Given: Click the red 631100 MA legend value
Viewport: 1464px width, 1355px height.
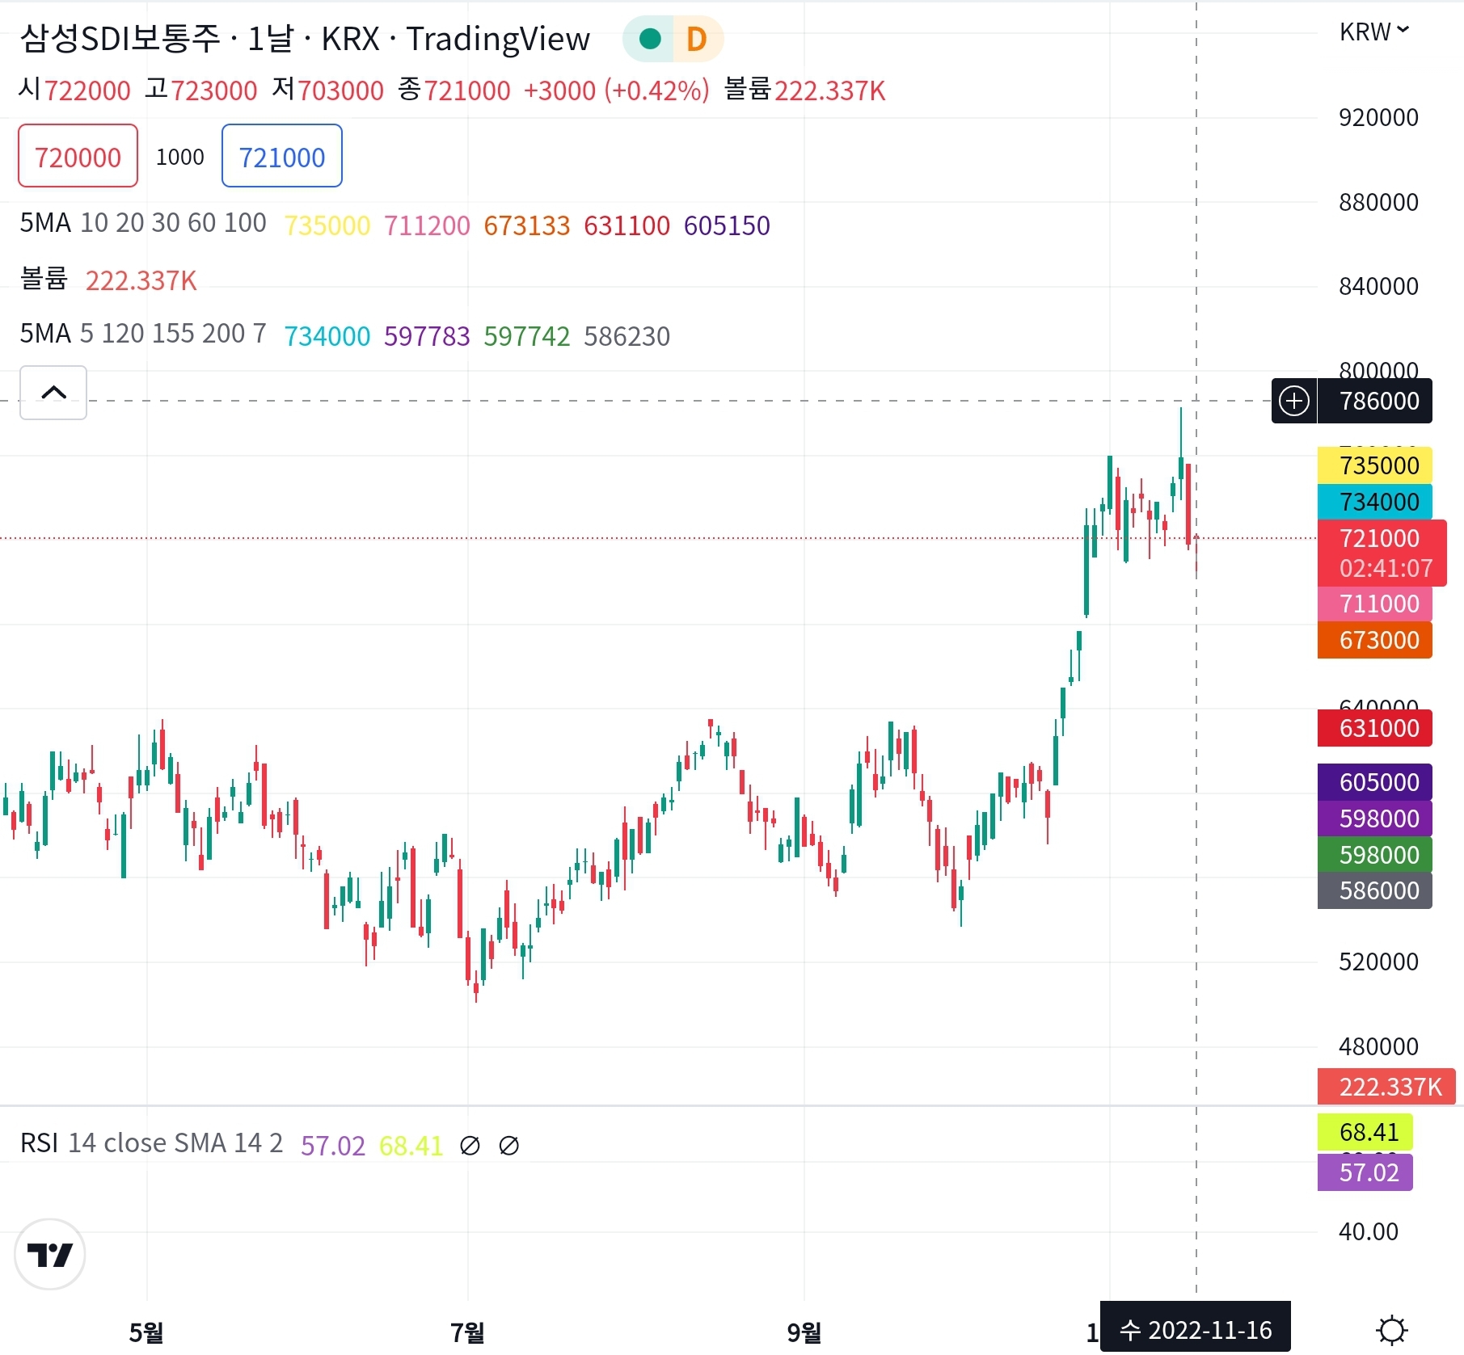Looking at the screenshot, I should point(627,225).
